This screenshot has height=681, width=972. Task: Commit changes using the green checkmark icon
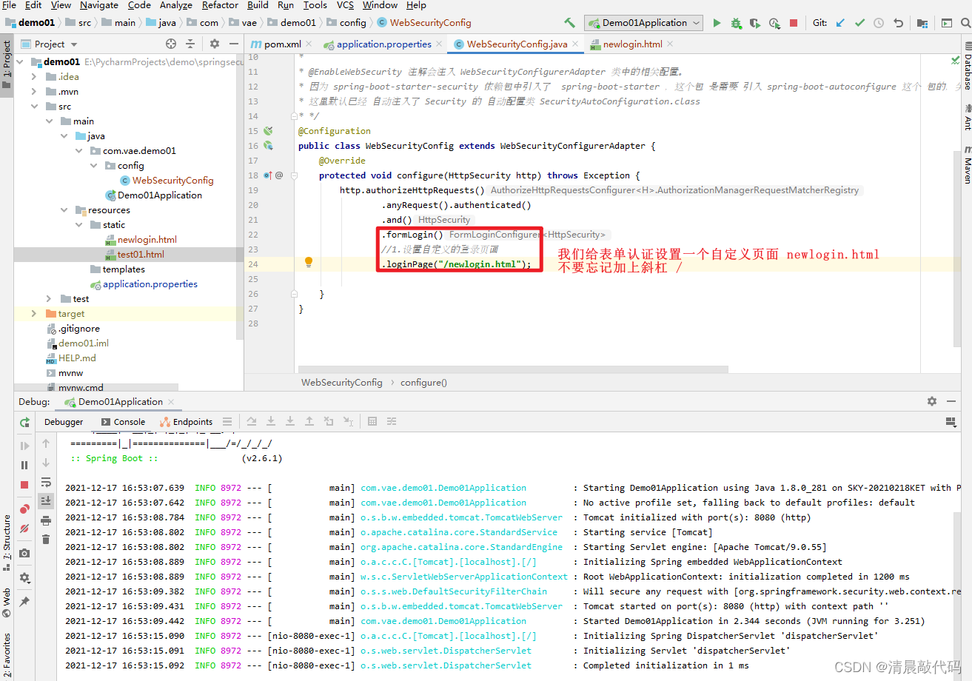(x=859, y=23)
